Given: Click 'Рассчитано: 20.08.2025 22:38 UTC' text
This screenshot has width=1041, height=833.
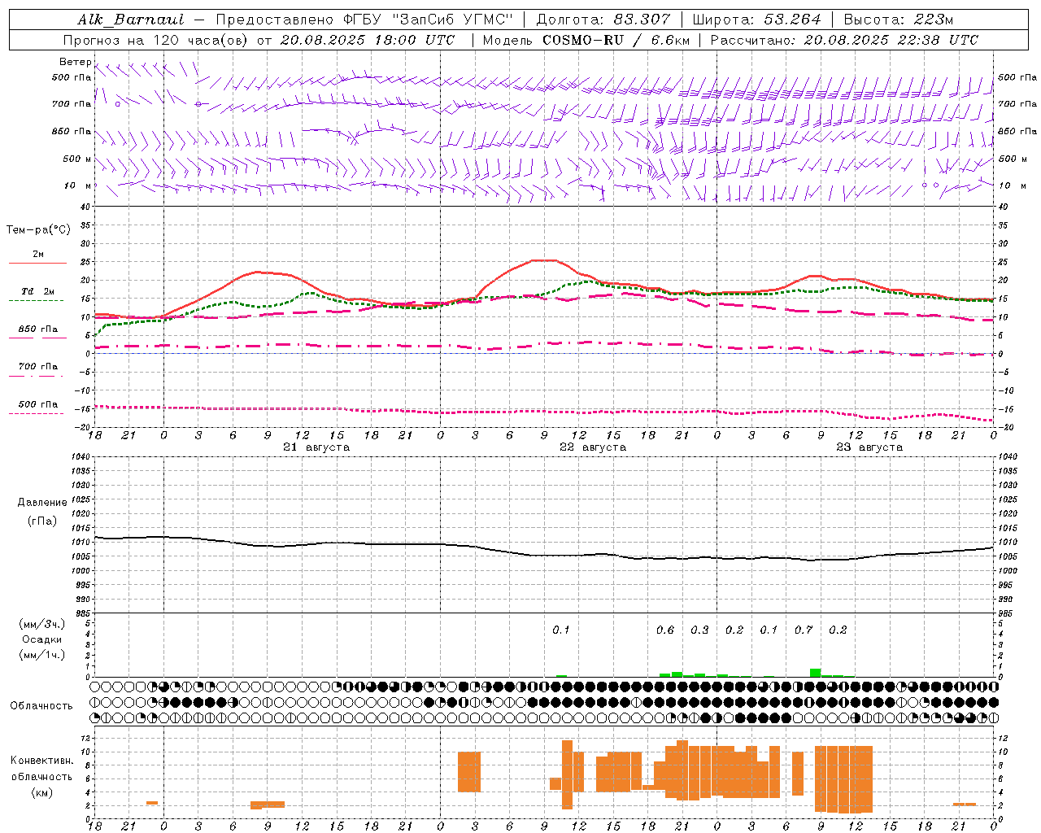Looking at the screenshot, I should click(x=844, y=40).
